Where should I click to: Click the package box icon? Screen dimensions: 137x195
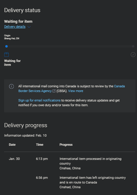tap(6, 55)
